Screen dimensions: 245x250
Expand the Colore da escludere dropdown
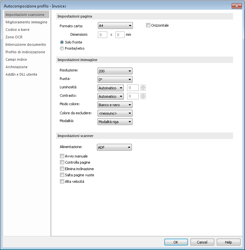115,113
